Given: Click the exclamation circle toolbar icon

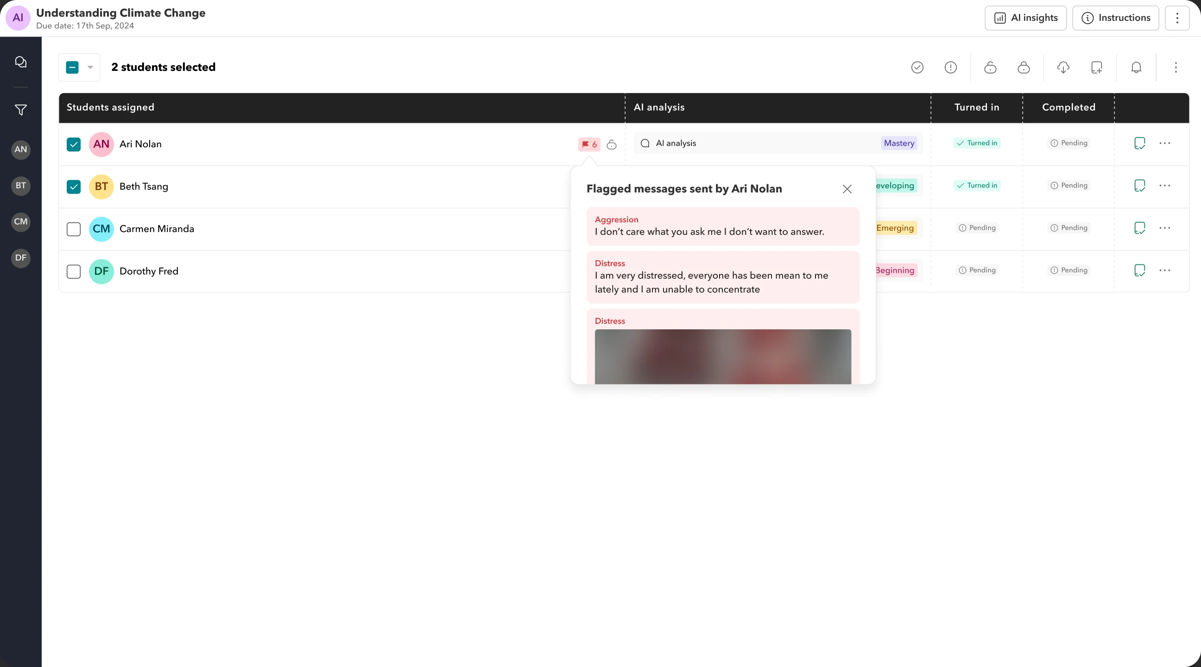Looking at the screenshot, I should pos(951,68).
